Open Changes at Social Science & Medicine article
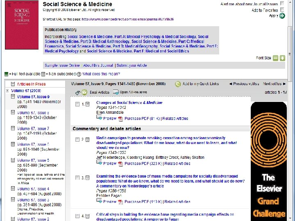This screenshot has height=221, width=295. click(129, 103)
